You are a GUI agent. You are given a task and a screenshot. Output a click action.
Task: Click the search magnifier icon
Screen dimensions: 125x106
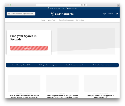click(x=9, y=14)
